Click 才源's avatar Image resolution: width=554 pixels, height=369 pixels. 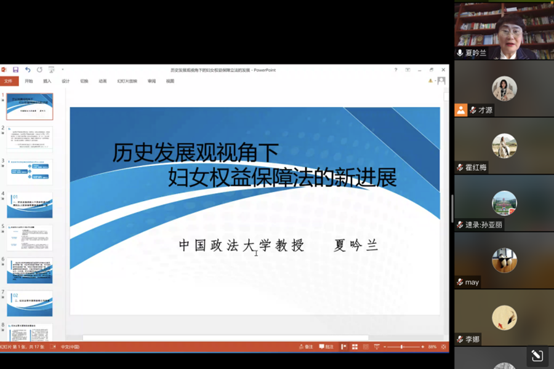[x=504, y=89]
